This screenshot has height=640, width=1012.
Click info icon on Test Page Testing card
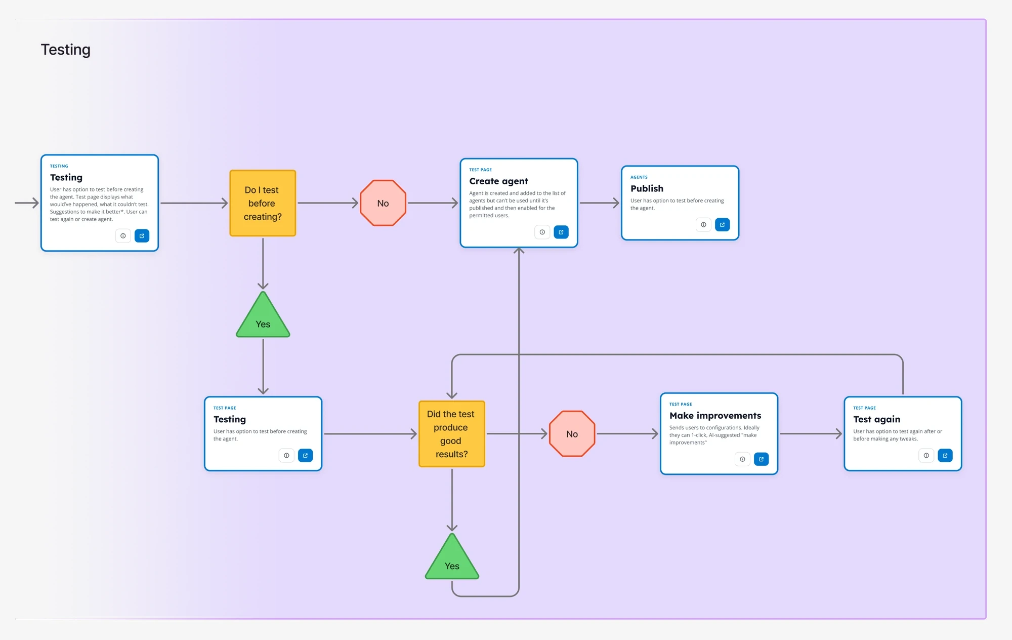click(x=286, y=456)
